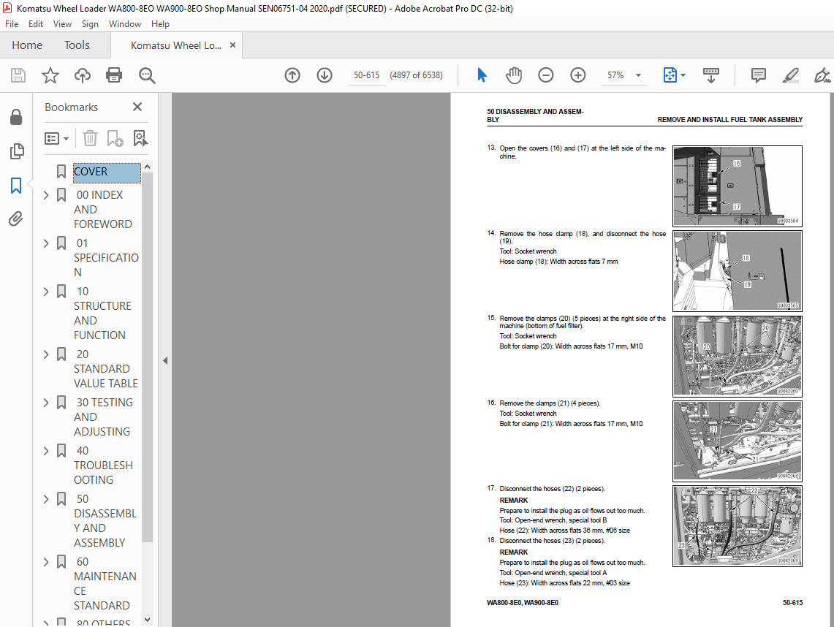Toggle the scrolling/read mode icon
Viewport: 834px width, 627px height.
tap(710, 75)
